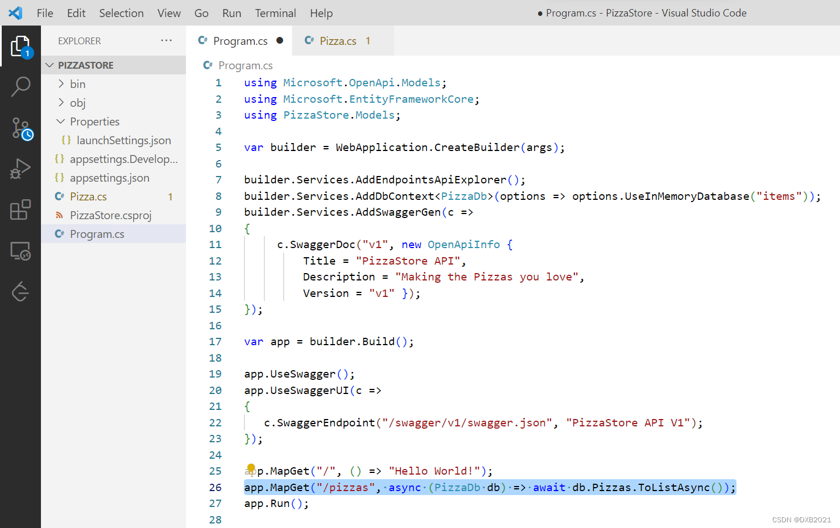Viewport: 840px width, 528px height.
Task: Open the Edit menu
Action: (76, 13)
